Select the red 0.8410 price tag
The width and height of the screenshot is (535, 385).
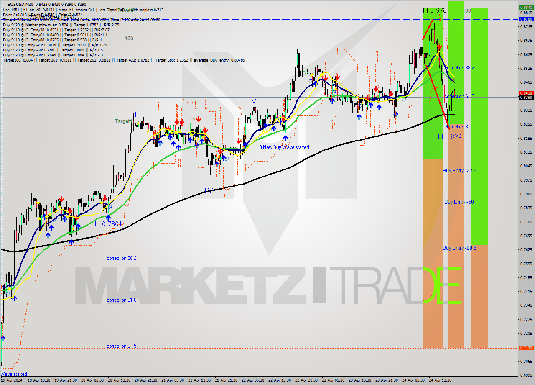525,93
